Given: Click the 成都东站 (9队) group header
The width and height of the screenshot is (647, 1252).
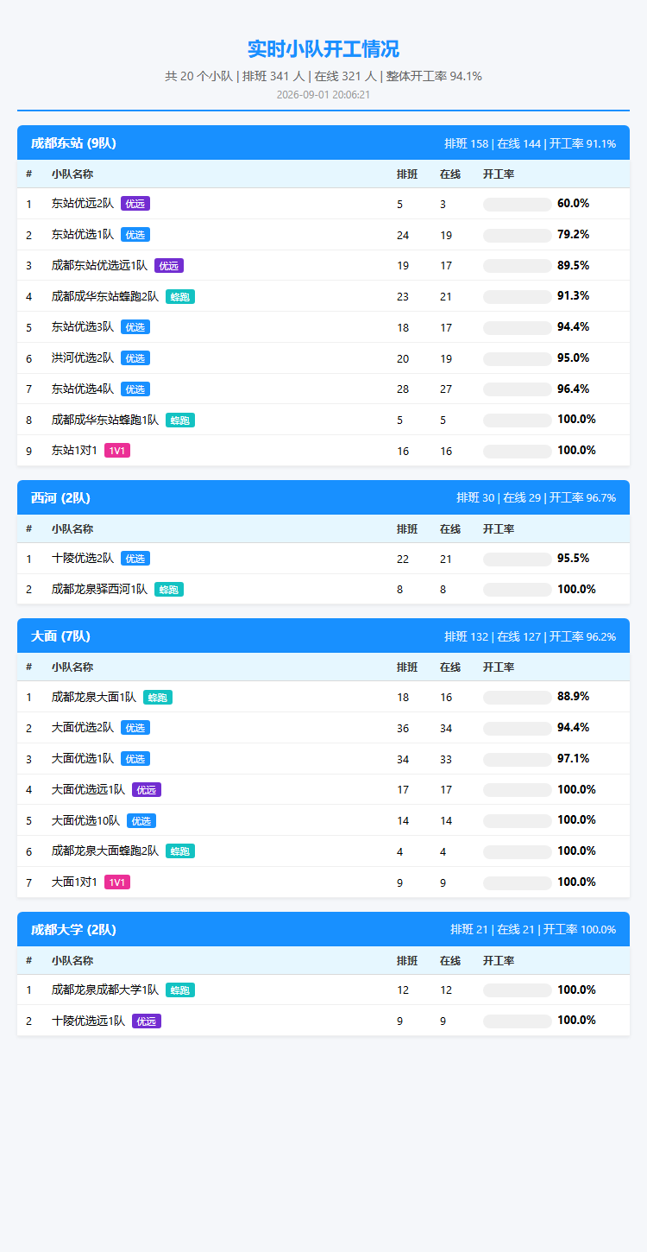Looking at the screenshot, I should 323,143.
